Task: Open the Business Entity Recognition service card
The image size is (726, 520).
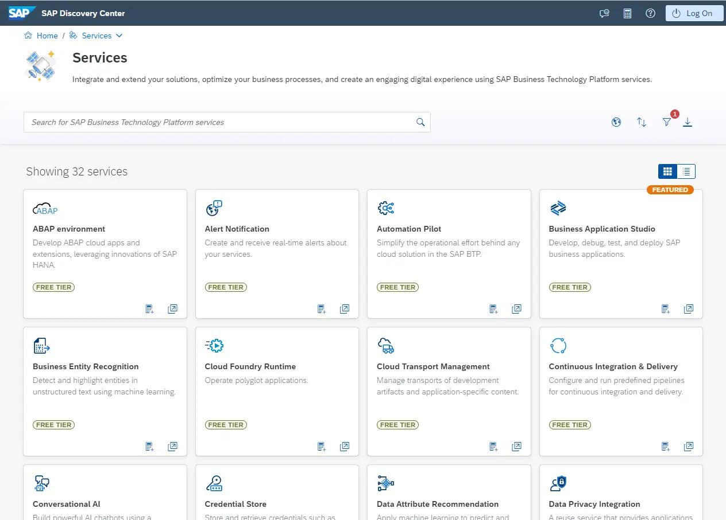Action: [105, 392]
